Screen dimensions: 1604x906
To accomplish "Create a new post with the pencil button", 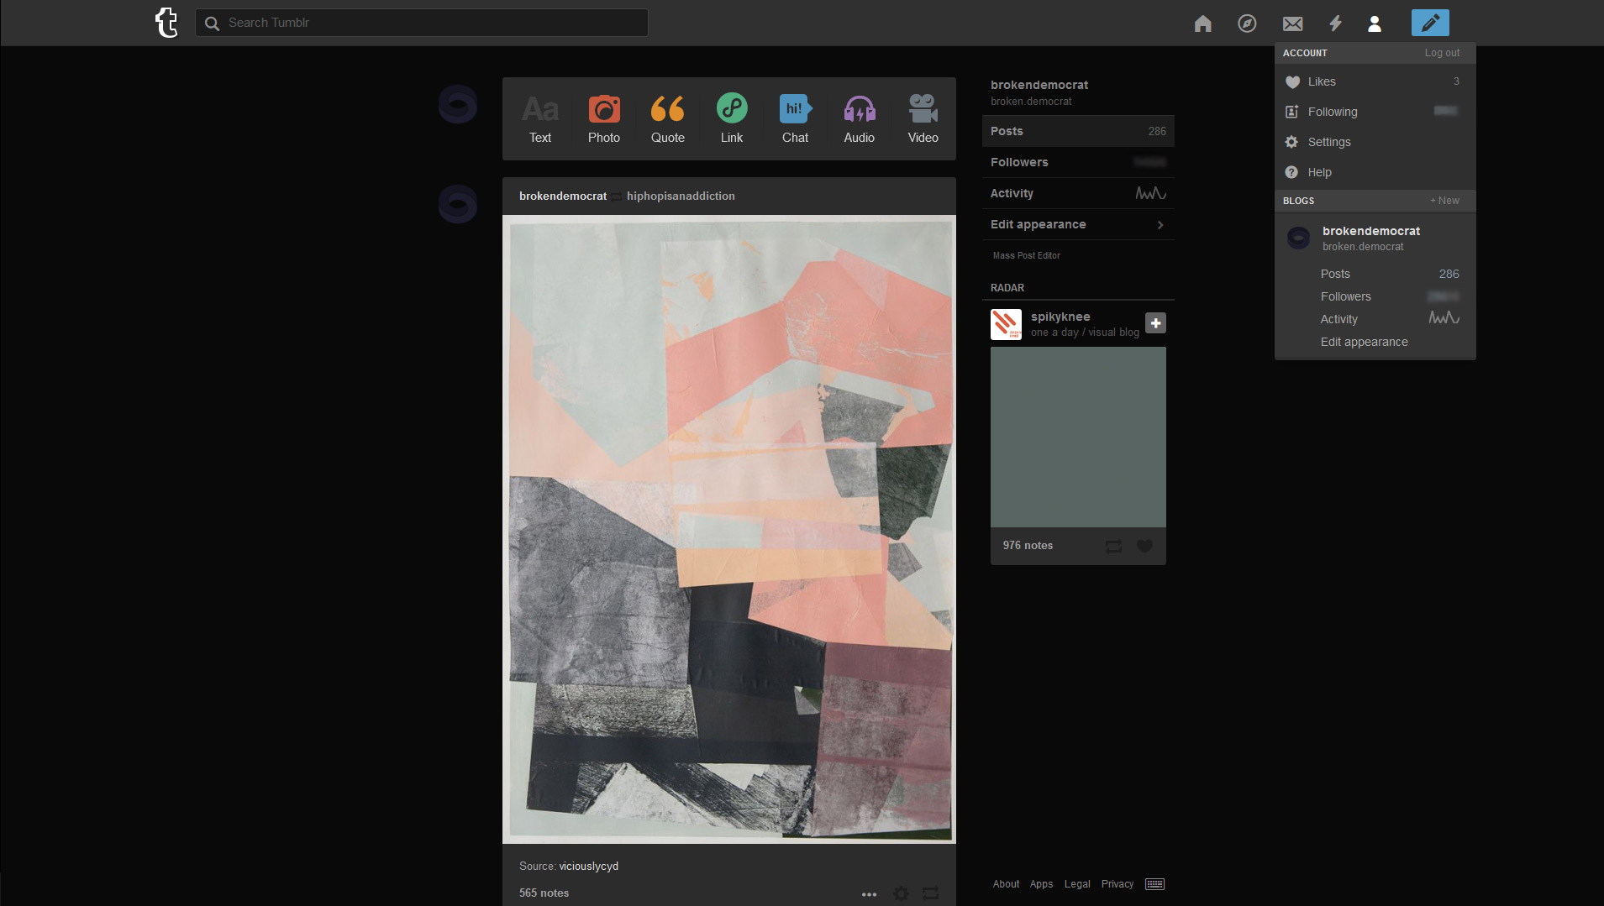I will coord(1430,23).
